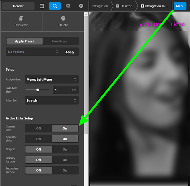Image resolution: width=190 pixels, height=186 pixels.
Task: Click the Base Font Size value field
Action: coord(61,90)
